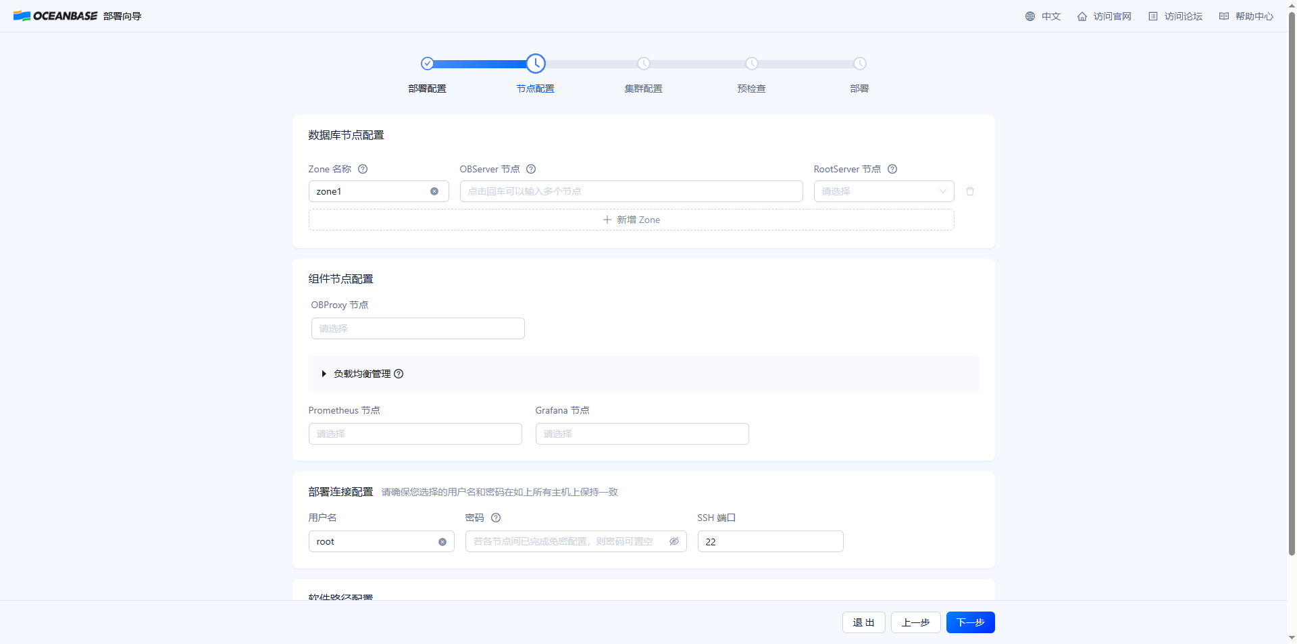Viewport: 1297px width, 644px height.
Task: Click the help center book icon
Action: [x=1224, y=16]
